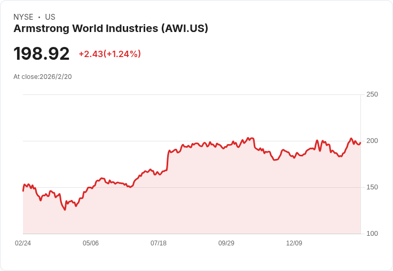Click the 198.92 current price
393x271 pixels.
[42, 54]
